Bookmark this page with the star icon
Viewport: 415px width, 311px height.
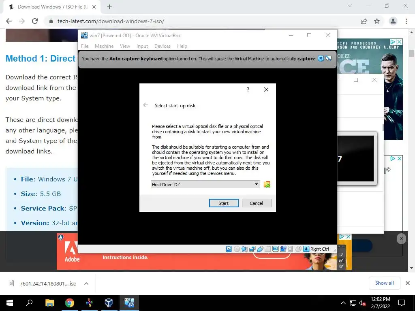377,21
